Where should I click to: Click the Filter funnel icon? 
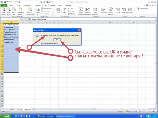pos(64,10)
